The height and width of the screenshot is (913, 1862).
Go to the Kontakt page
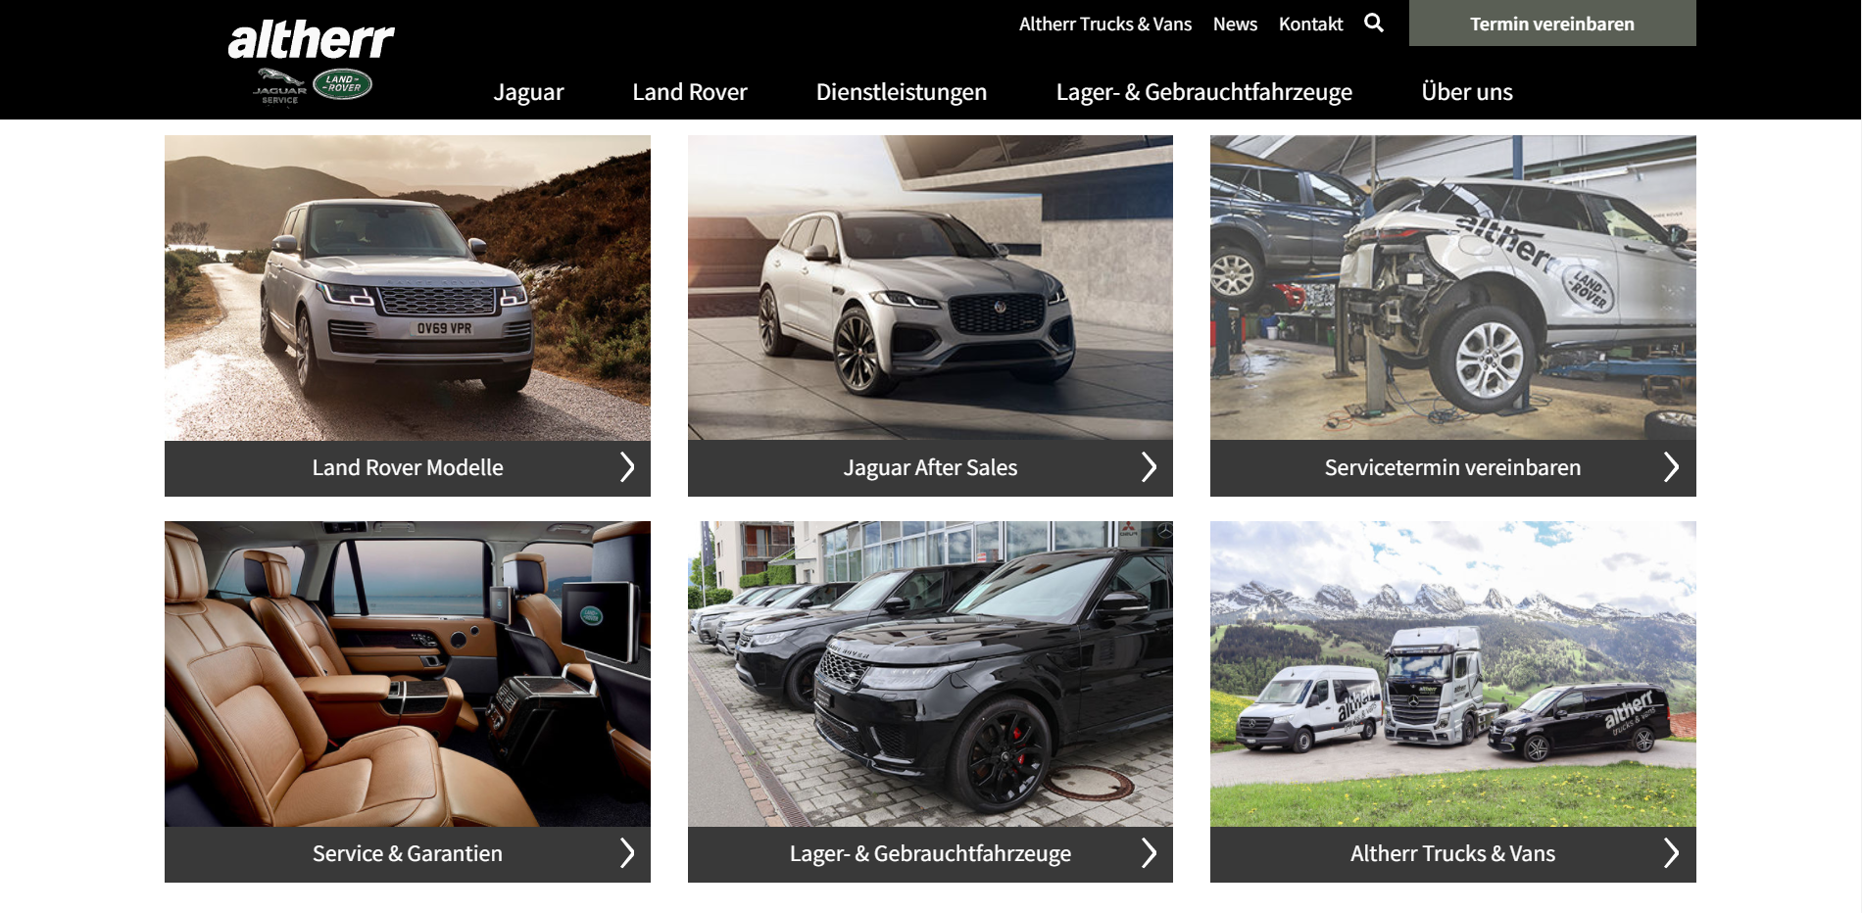tap(1310, 24)
